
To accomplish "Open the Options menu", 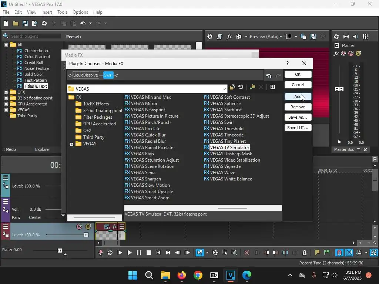I will tap(80, 12).
